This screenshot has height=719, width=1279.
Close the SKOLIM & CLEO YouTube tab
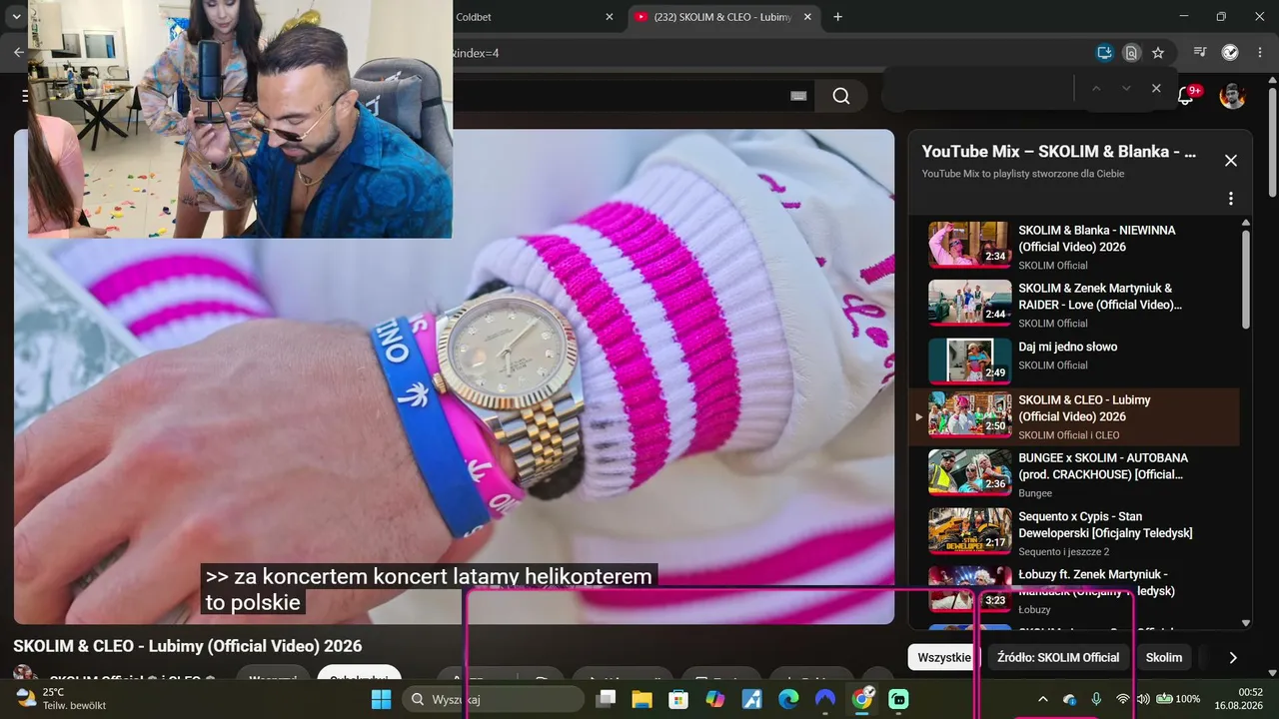tap(809, 17)
